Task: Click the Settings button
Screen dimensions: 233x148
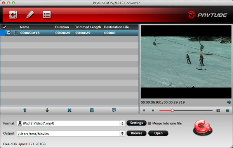Action: point(136,123)
